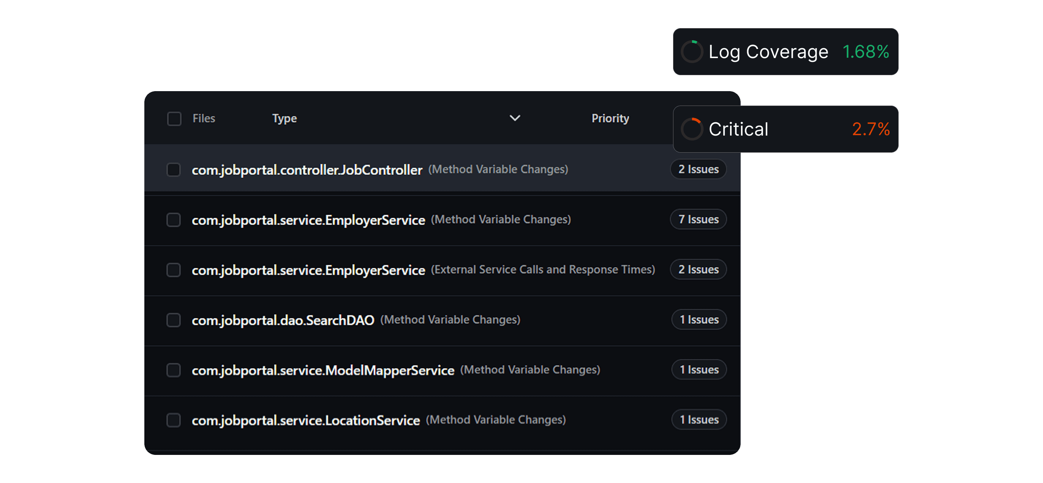Click the Log Coverage 1.68% percentage value
Image resolution: width=1043 pixels, height=483 pixels.
tap(866, 52)
